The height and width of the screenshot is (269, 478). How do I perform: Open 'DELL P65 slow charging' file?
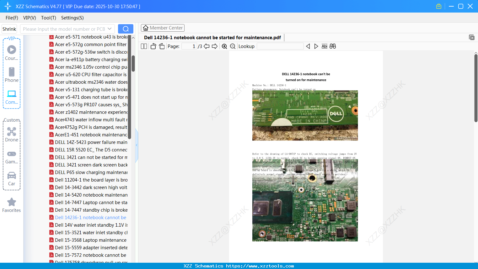(89, 172)
